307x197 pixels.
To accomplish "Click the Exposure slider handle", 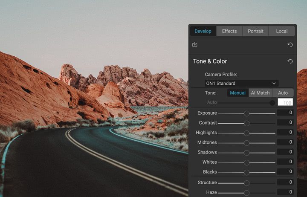I will [x=247, y=113].
